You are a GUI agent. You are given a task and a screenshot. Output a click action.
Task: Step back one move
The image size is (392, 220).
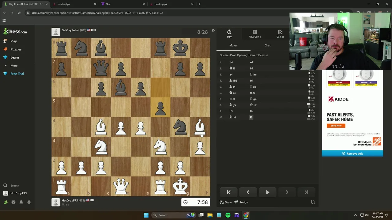pyautogui.click(x=248, y=192)
